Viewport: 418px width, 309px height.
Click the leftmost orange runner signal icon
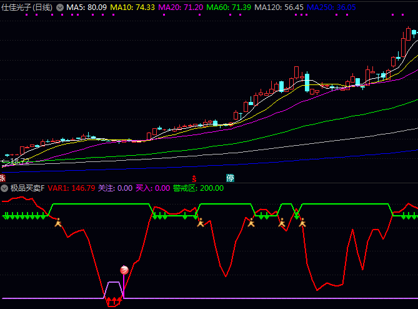click(58, 222)
